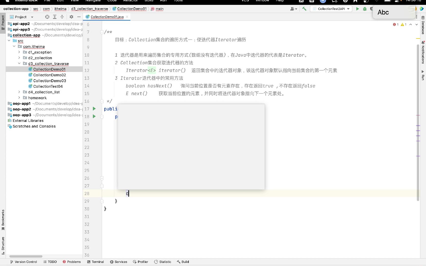The image size is (426, 266).
Task: Open the Run tool window on right edge
Action: point(423,75)
